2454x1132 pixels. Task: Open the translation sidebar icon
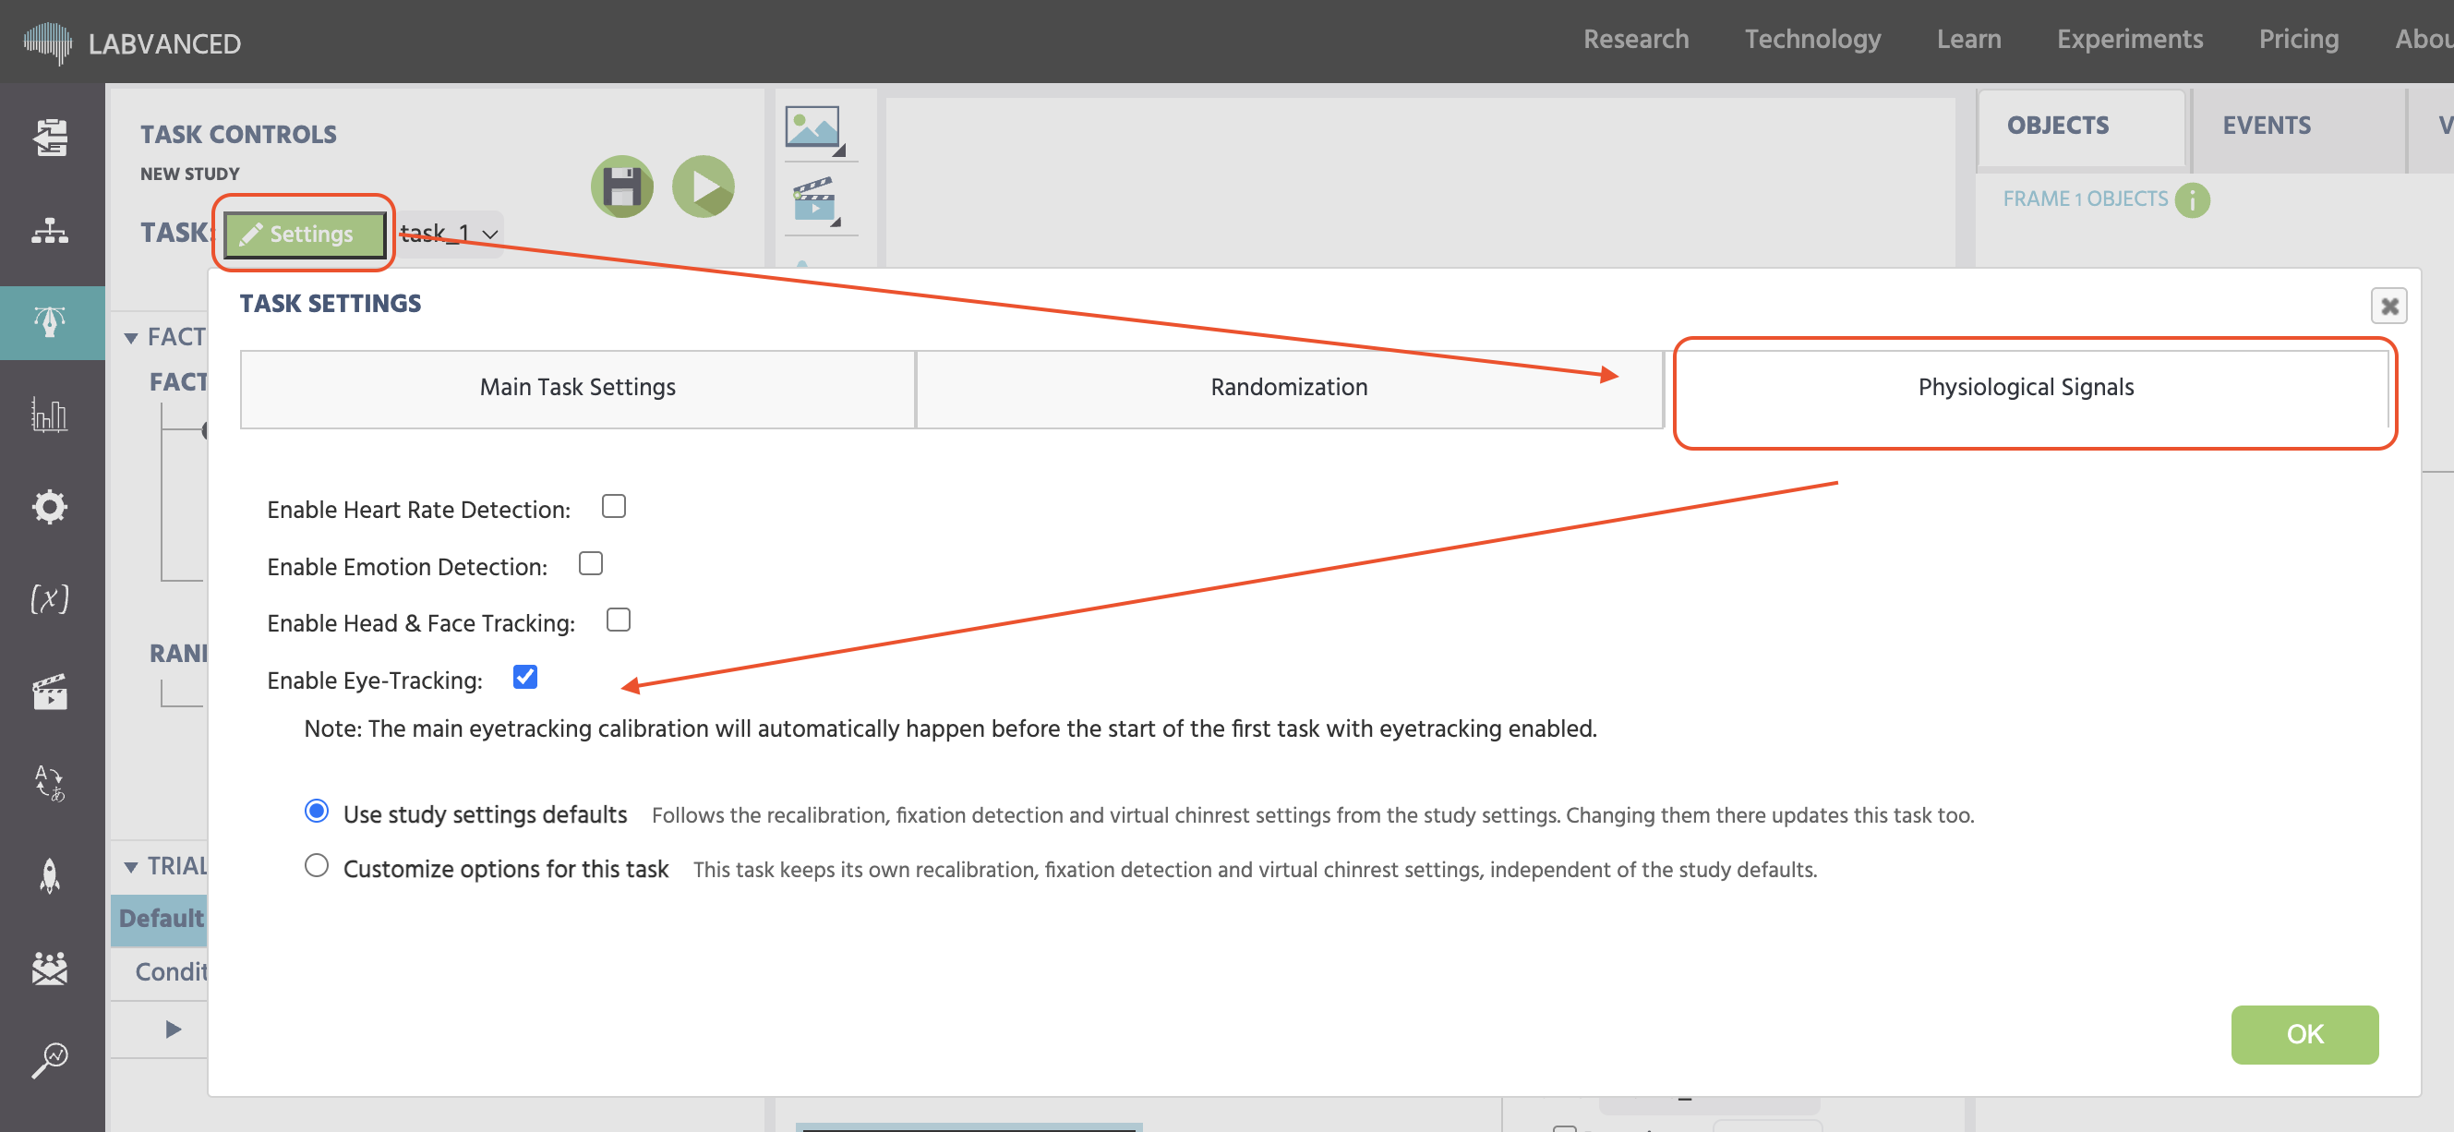51,782
